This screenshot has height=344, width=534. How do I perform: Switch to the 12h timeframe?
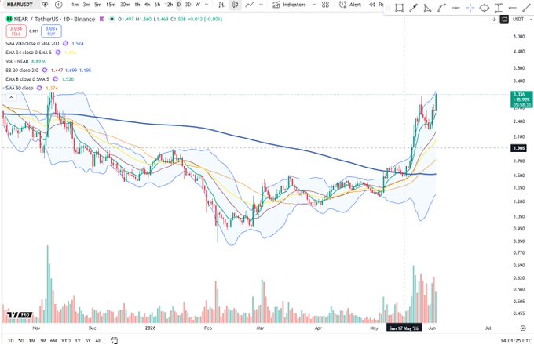coord(169,5)
